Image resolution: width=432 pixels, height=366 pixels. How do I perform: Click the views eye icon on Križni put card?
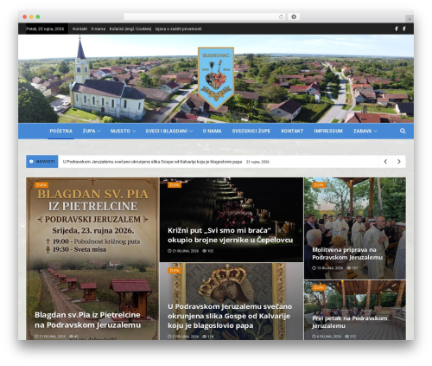pyautogui.click(x=204, y=251)
